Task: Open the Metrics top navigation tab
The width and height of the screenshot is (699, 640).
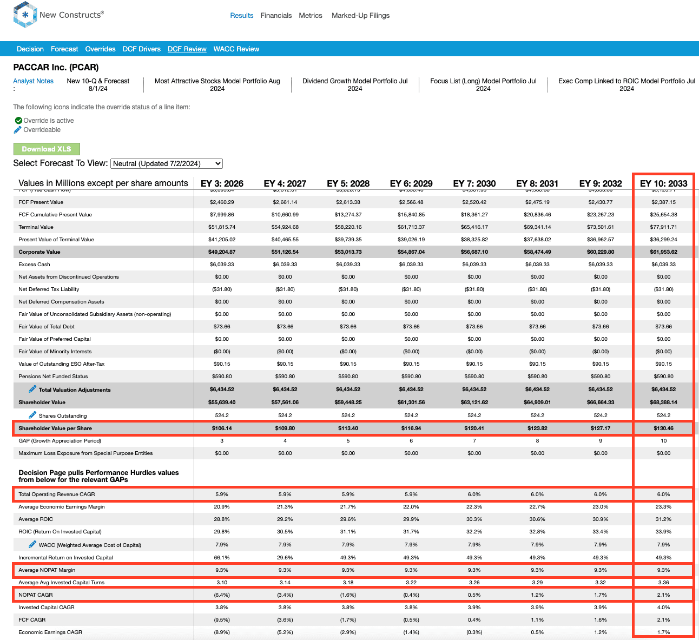Action: pyautogui.click(x=311, y=16)
